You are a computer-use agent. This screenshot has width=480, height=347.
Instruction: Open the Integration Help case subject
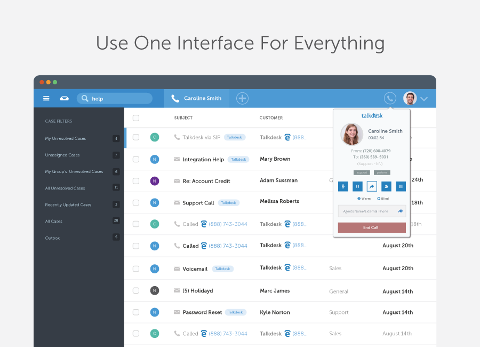click(x=203, y=160)
